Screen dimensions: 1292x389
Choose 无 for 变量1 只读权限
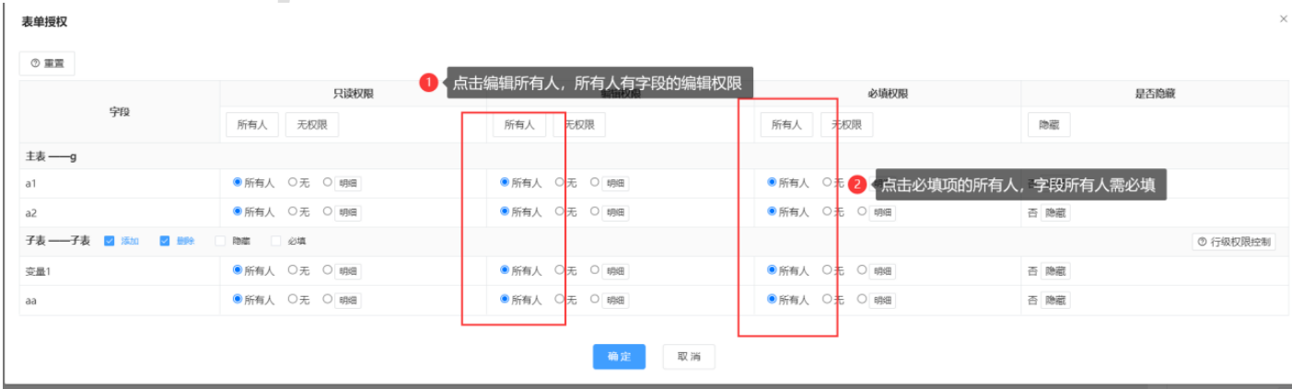point(293,270)
